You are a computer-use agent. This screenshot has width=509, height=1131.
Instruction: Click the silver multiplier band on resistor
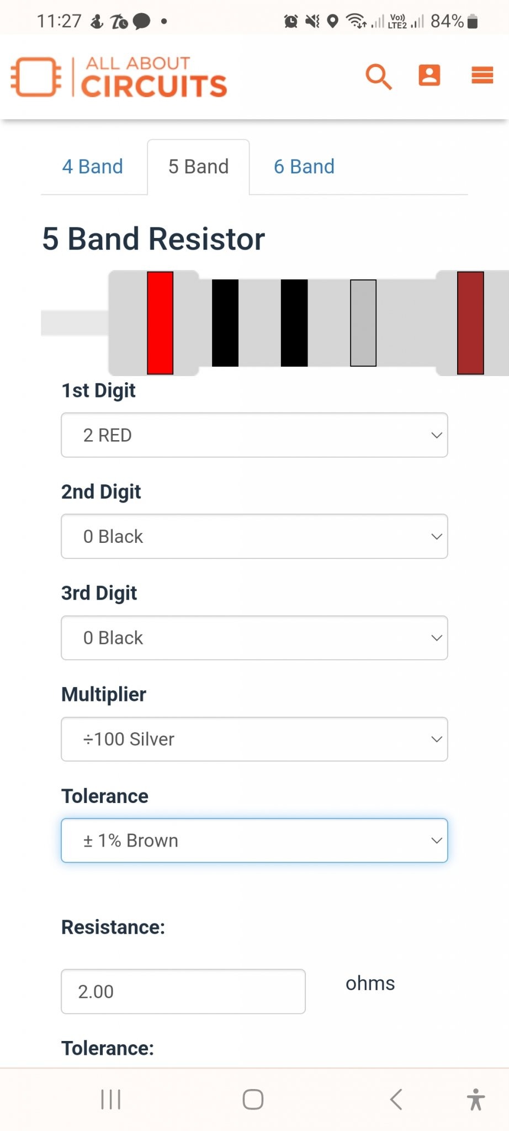coord(363,323)
